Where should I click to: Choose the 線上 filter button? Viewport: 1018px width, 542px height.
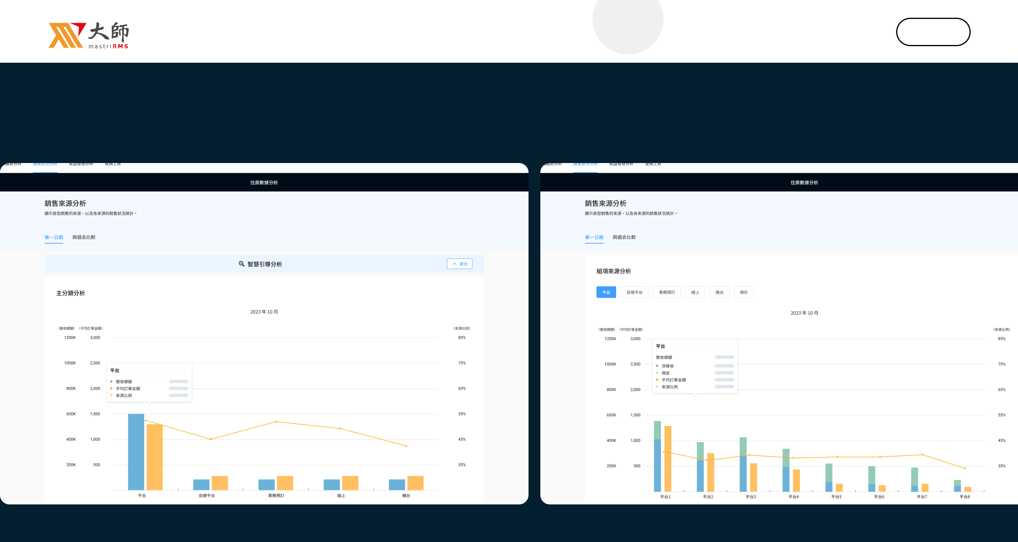695,292
